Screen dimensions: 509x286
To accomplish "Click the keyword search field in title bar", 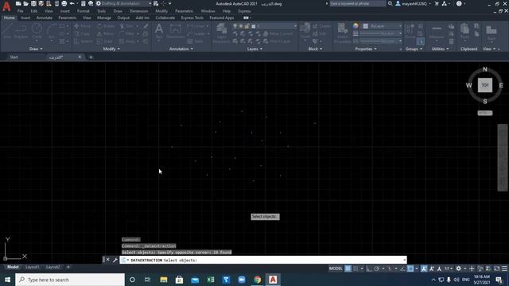I will [358, 3].
